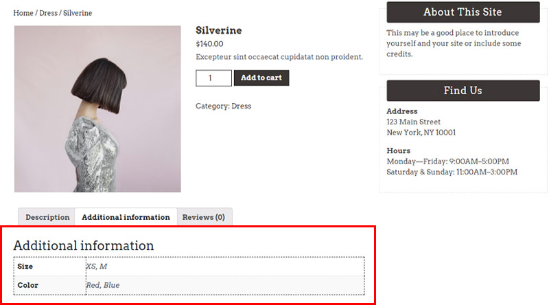Click the Color attribute row label
The height and width of the screenshot is (305, 549).
[x=27, y=285]
